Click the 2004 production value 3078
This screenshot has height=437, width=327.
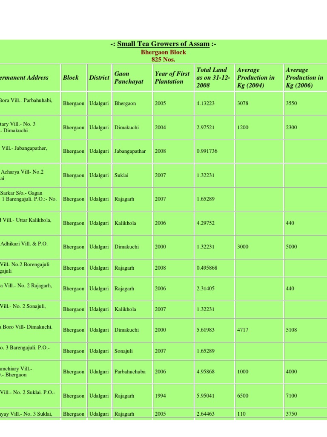pos(242,103)
